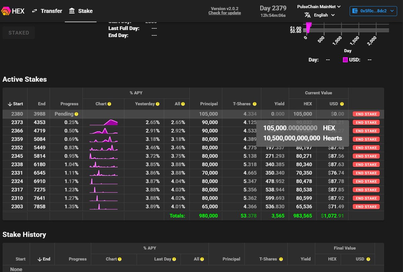Open APY chart thumbnail for stake 2352
The image size is (403, 272).
(103, 148)
